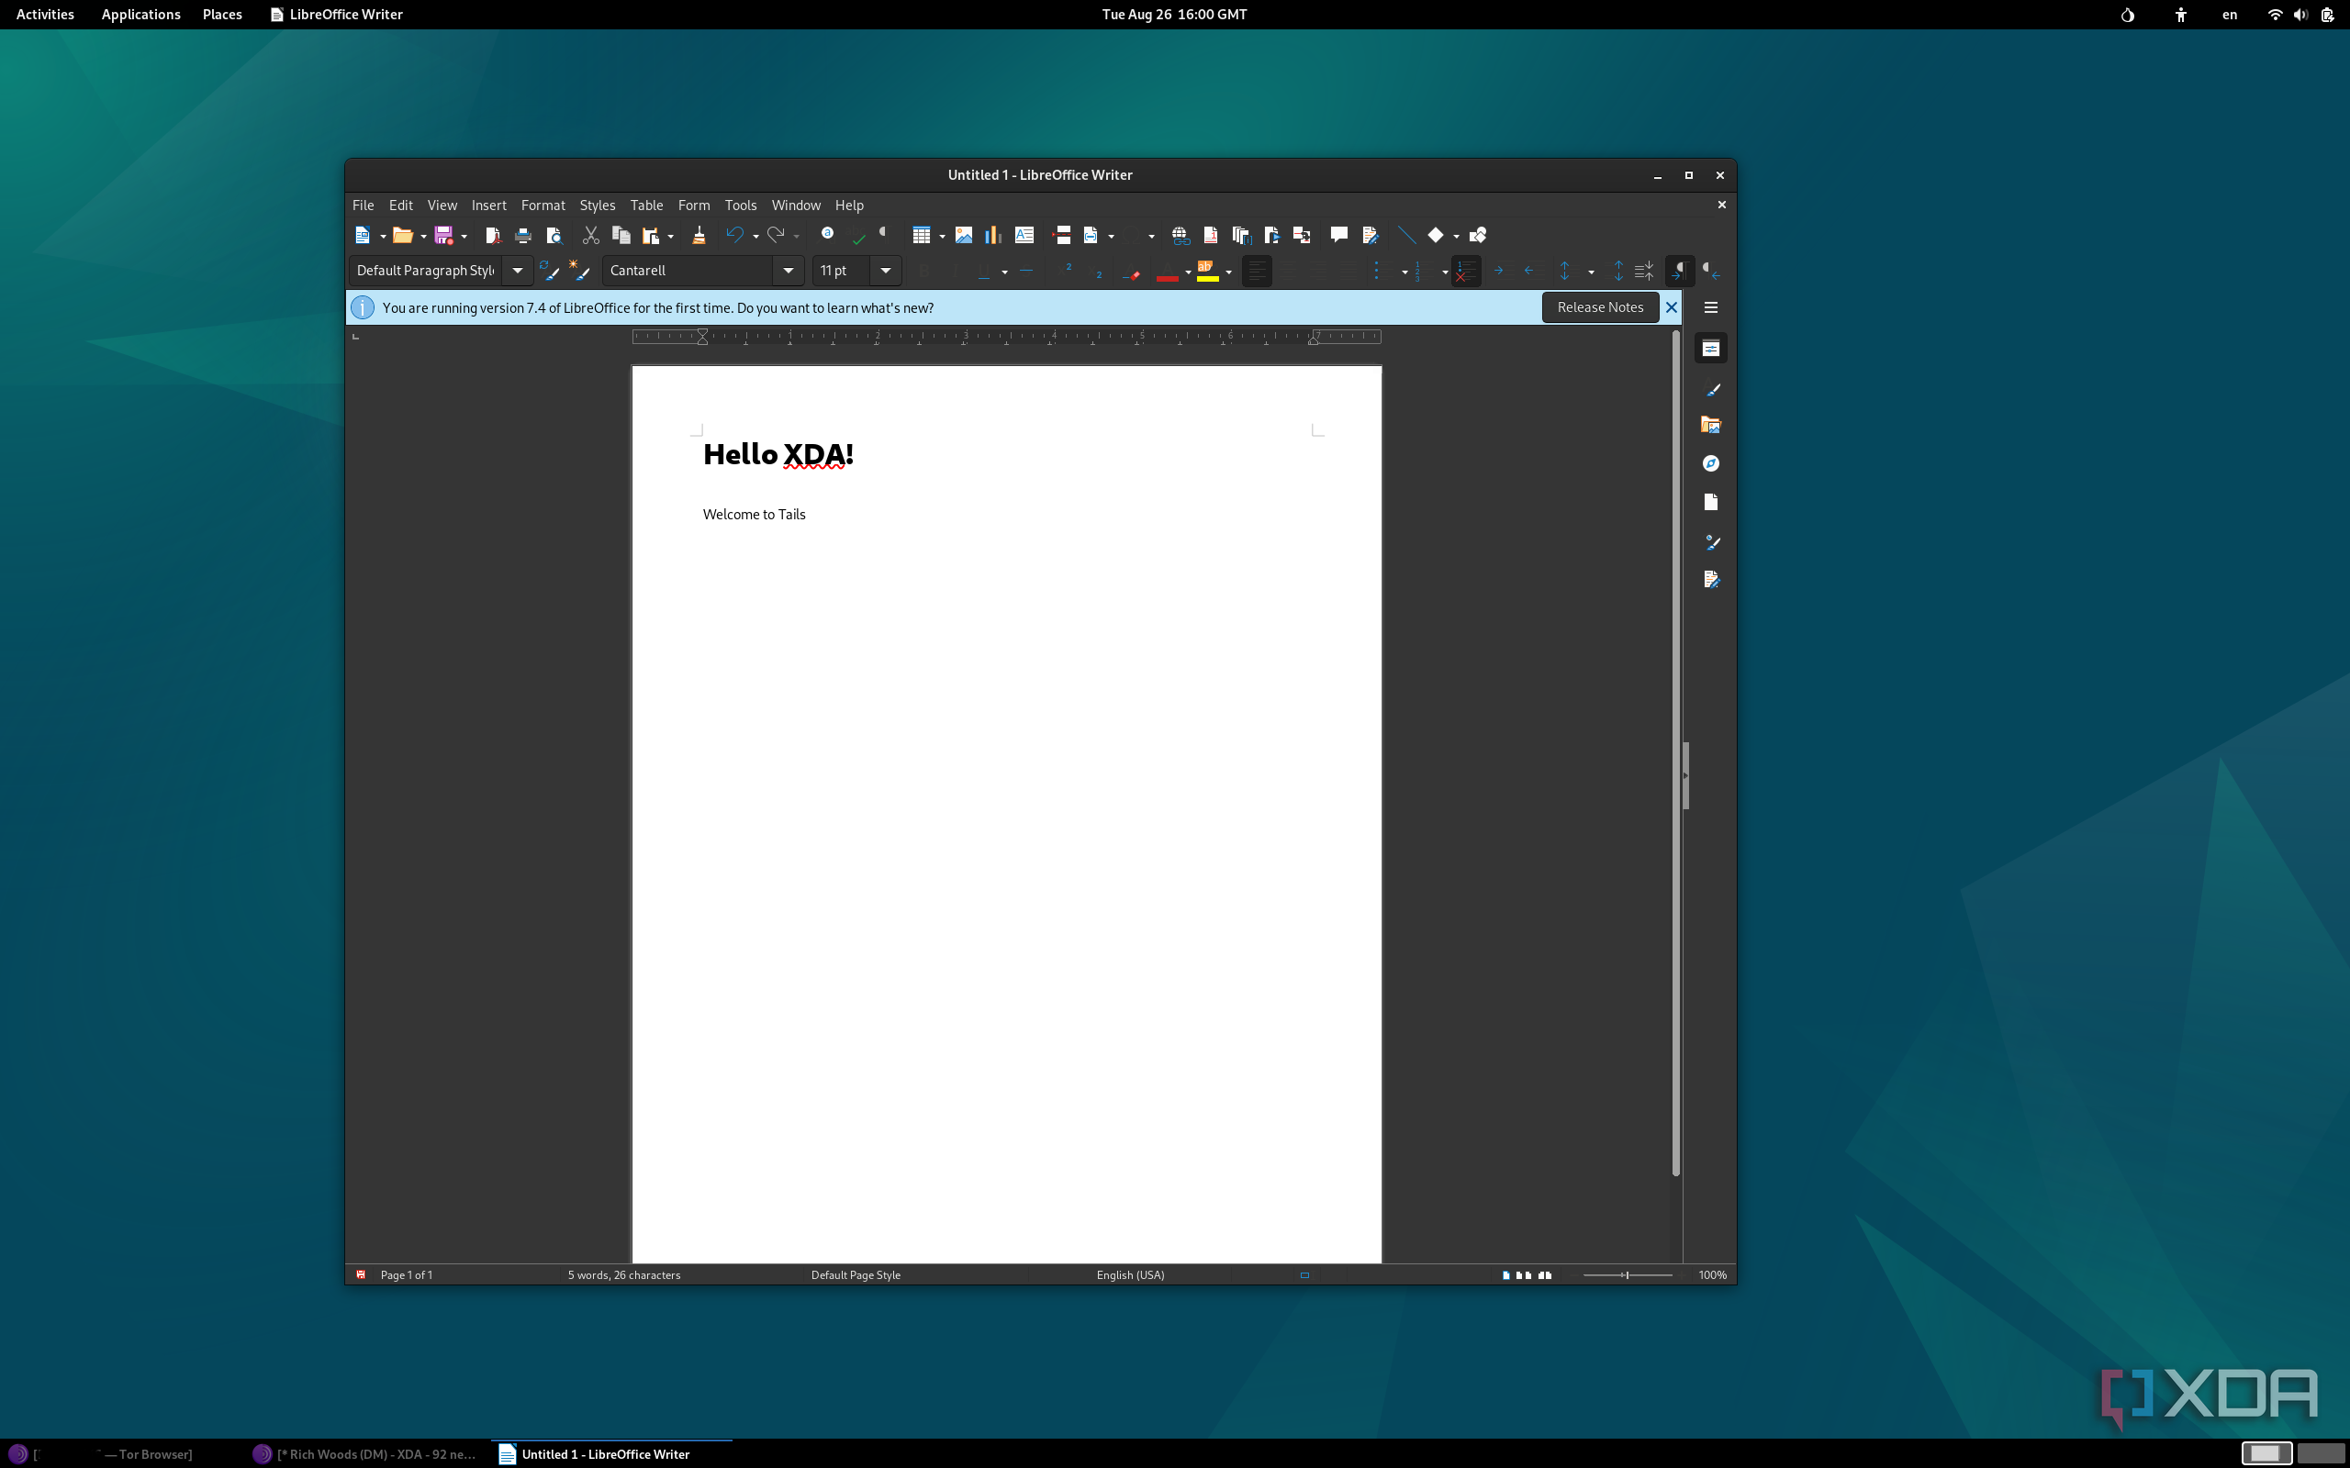Toggle left paragraph alignment
This screenshot has height=1468, width=2350.
(x=1257, y=271)
